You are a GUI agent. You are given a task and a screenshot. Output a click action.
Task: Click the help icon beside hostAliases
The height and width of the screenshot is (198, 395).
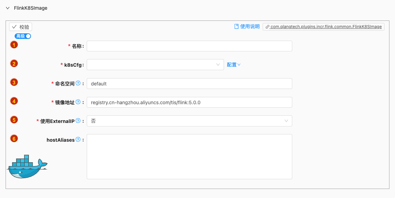tap(78, 140)
